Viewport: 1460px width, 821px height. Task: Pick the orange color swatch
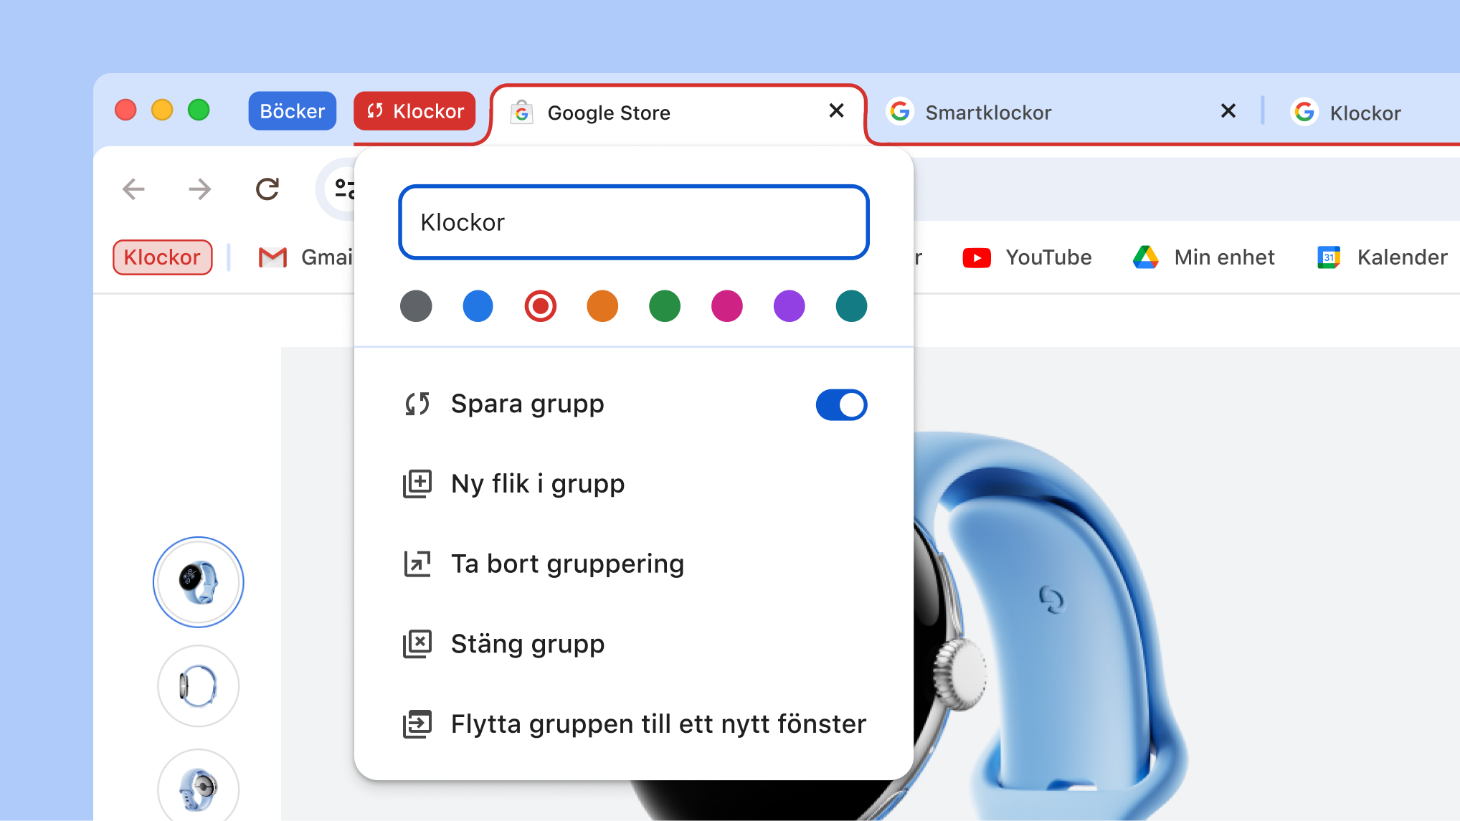(602, 306)
